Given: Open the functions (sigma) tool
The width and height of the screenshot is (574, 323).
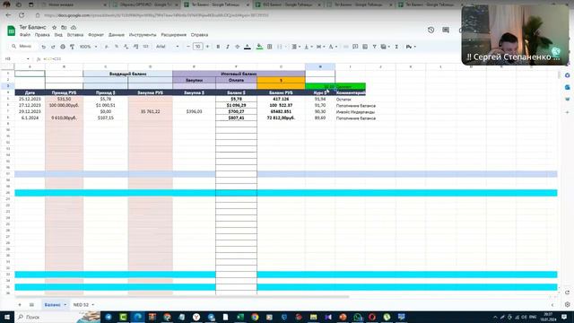Looking at the screenshot, I should pyautogui.click(x=396, y=47).
